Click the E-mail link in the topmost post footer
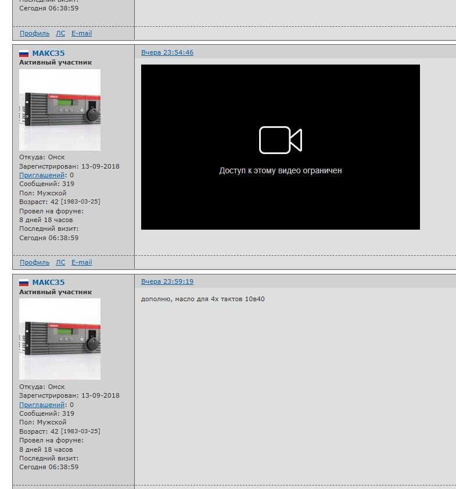Image resolution: width=456 pixels, height=489 pixels. 81,33
